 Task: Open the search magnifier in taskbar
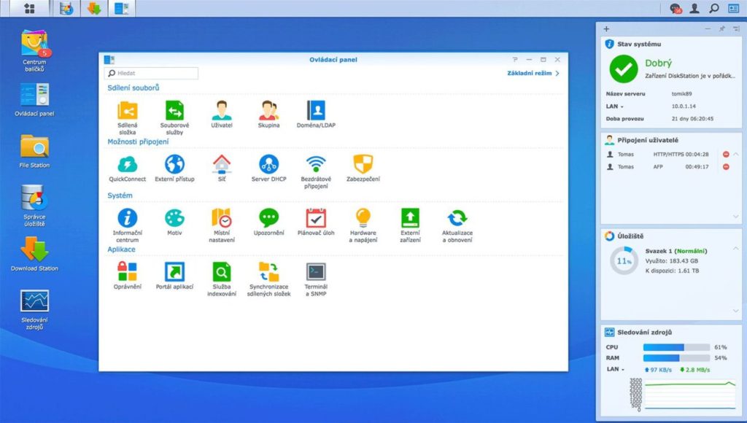pyautogui.click(x=714, y=8)
